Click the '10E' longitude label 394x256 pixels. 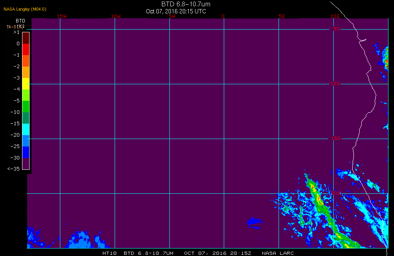coord(335,16)
